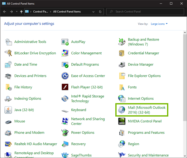Screen dimensions: 187x158
Task: Open the Device Manager icon
Action: coord(122,65)
